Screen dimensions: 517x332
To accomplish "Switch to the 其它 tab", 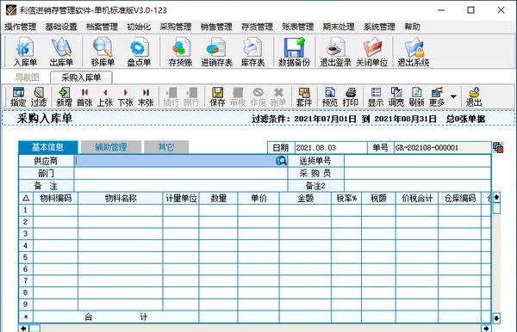I will click(166, 147).
